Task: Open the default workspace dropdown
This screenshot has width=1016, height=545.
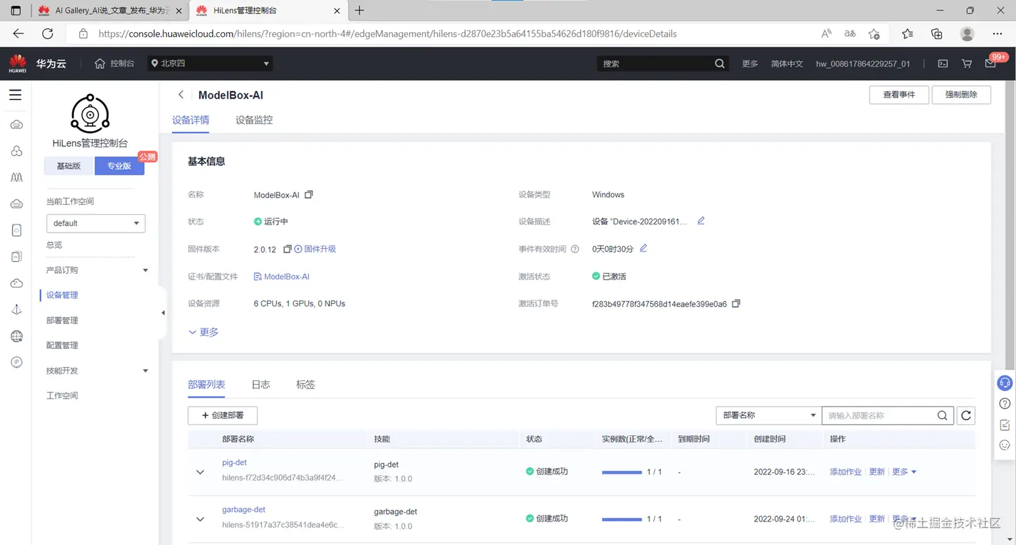Action: coord(95,223)
